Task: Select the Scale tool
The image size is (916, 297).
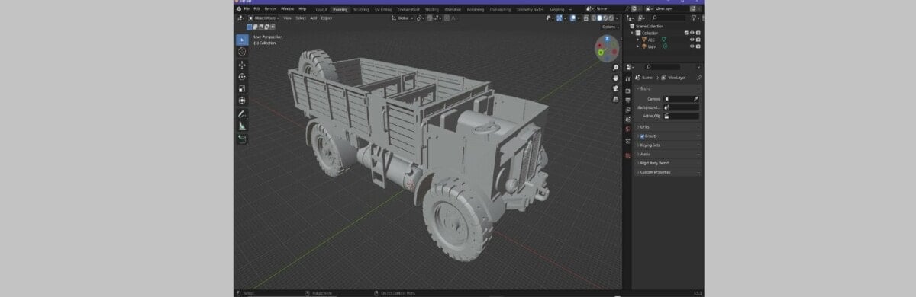Action: pyautogui.click(x=242, y=88)
